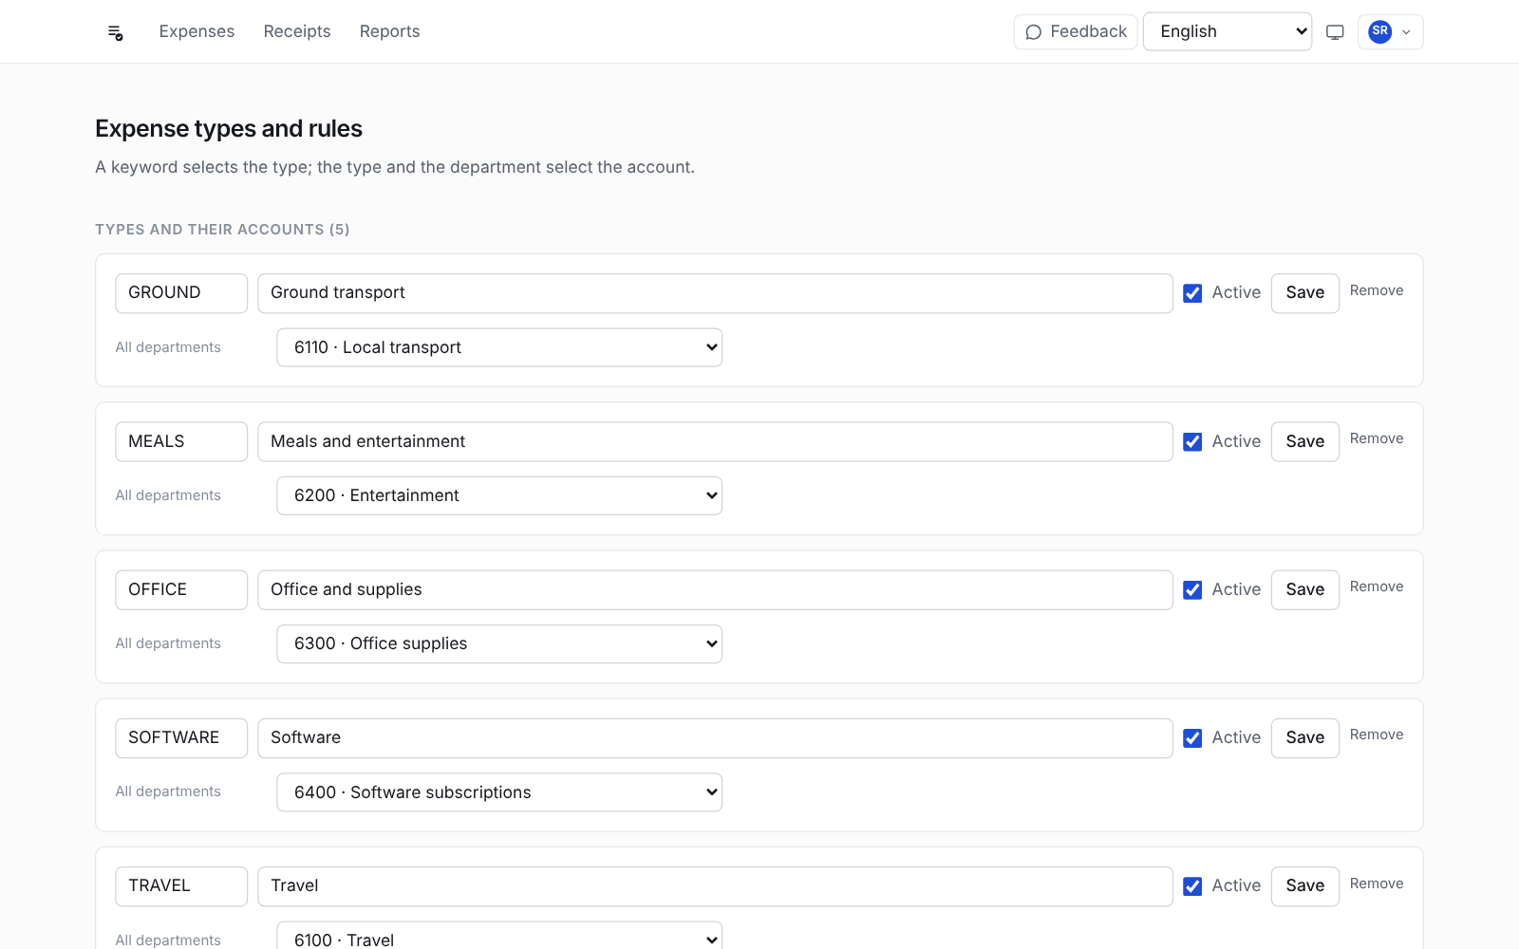Image resolution: width=1519 pixels, height=949 pixels.
Task: Toggle Active checkbox for Travel
Action: click(x=1192, y=886)
